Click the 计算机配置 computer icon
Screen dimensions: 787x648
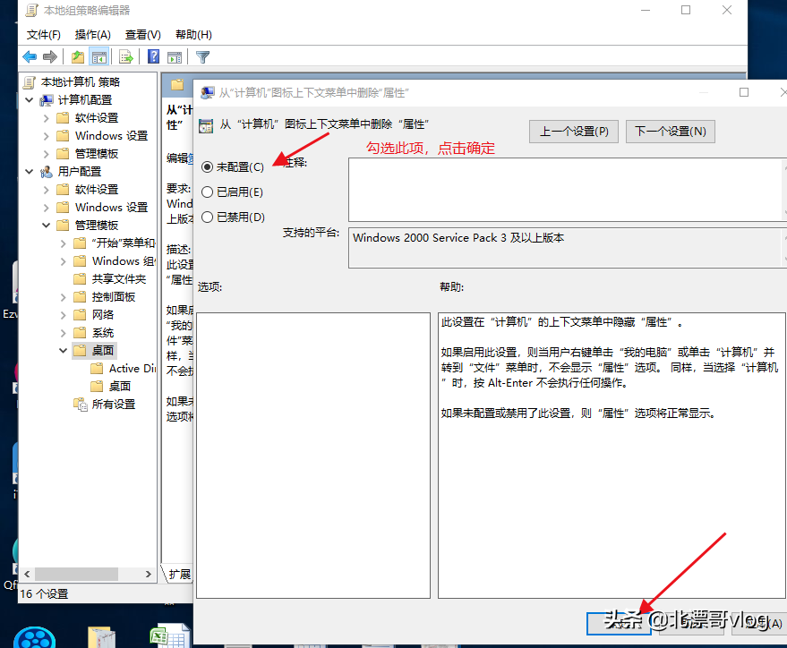coord(47,100)
